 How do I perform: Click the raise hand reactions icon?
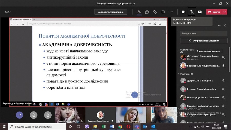155,12
